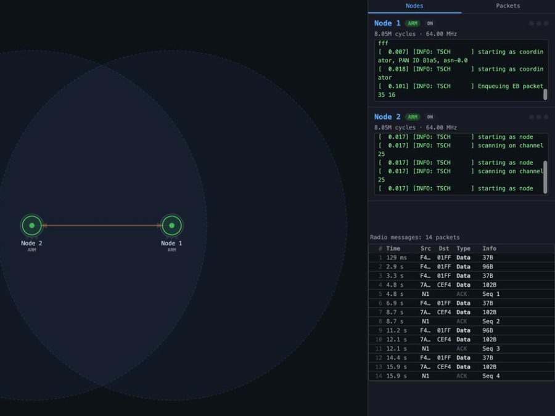Screen dimensions: 555x416
Task: Click the ARM badge beside Node 2 heading
Action: [x=413, y=118]
